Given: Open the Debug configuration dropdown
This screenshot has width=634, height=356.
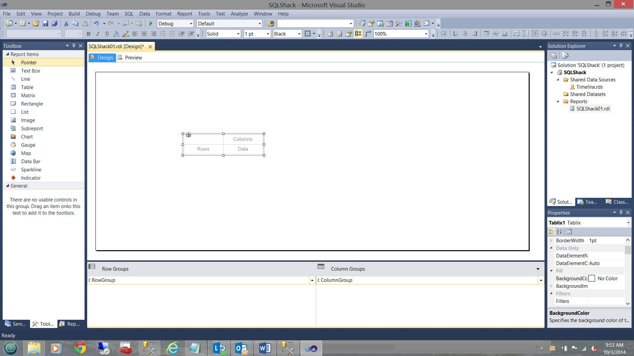Looking at the screenshot, I should [191, 24].
